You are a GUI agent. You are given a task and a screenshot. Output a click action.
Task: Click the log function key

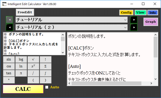coord(21,59)
